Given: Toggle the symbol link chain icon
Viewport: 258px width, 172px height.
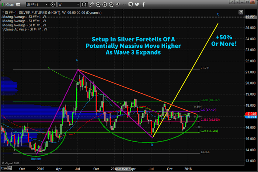Looking at the screenshot, I should tap(118, 4).
